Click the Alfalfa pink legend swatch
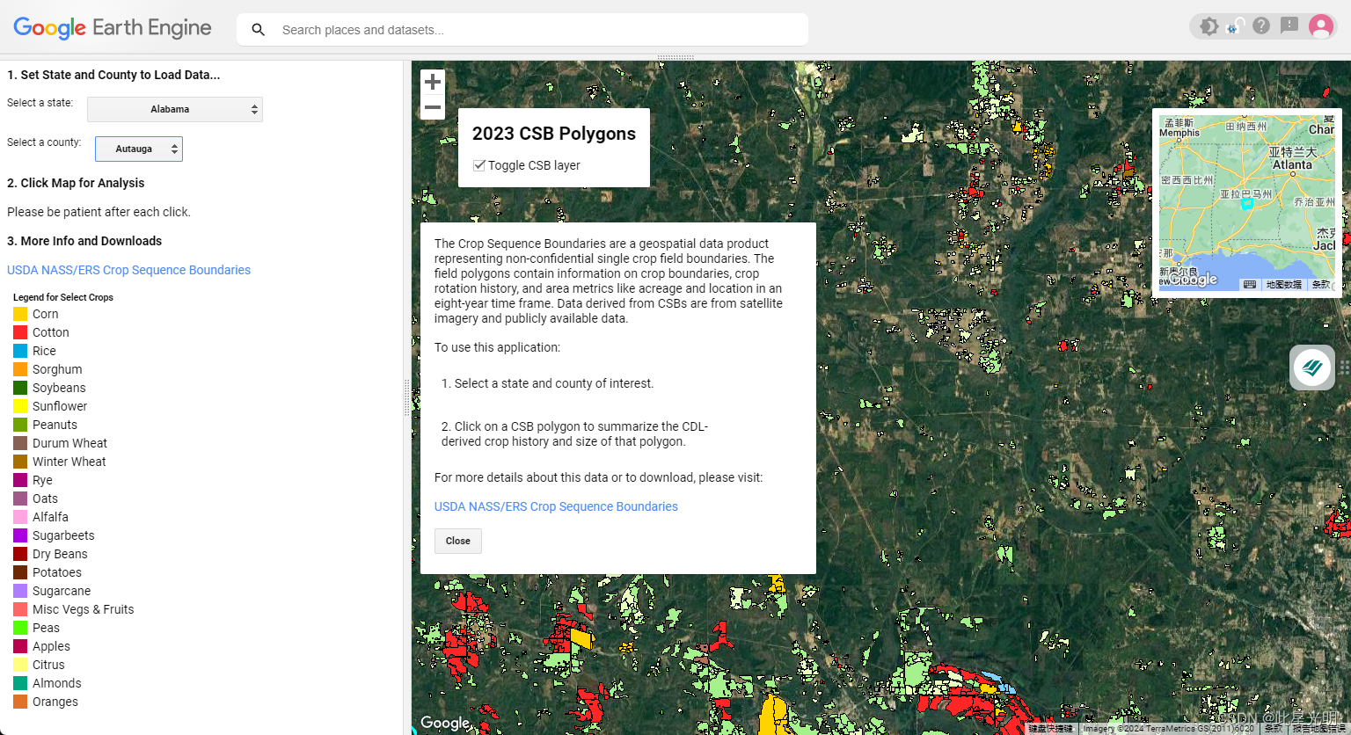1351x735 pixels. pyautogui.click(x=20, y=517)
